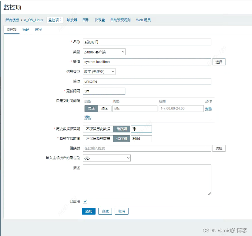Click the 单位 field containing unixtime
Viewport: 252px width, 236px height.
(147, 82)
